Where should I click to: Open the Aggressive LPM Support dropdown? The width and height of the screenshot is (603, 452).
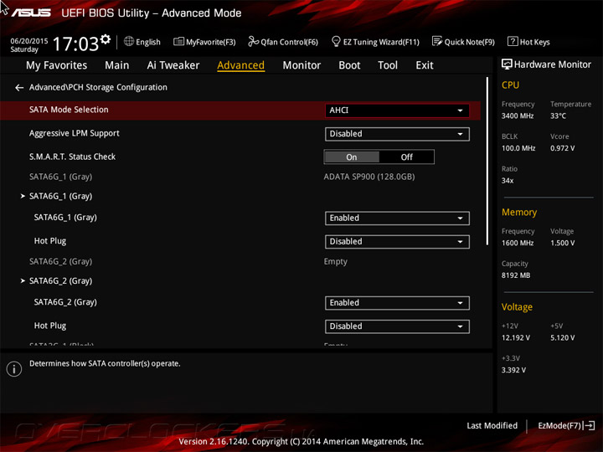pos(397,134)
